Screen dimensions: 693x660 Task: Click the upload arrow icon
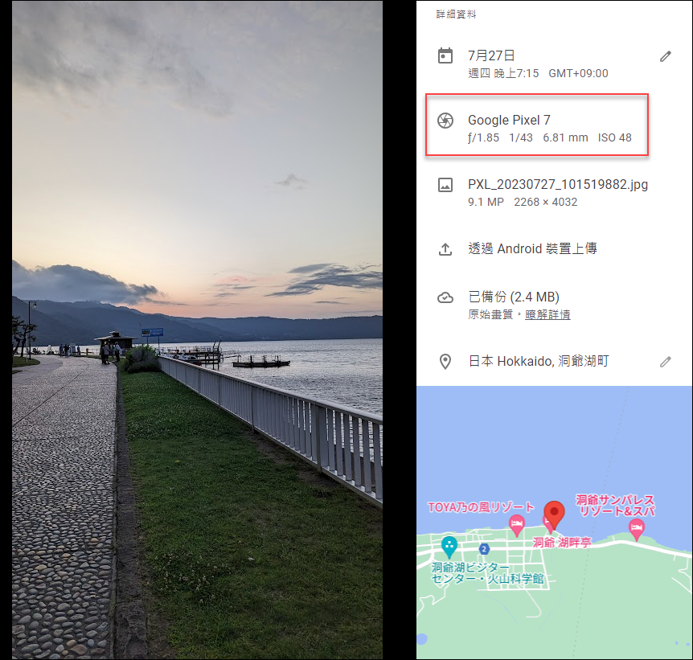tap(445, 249)
